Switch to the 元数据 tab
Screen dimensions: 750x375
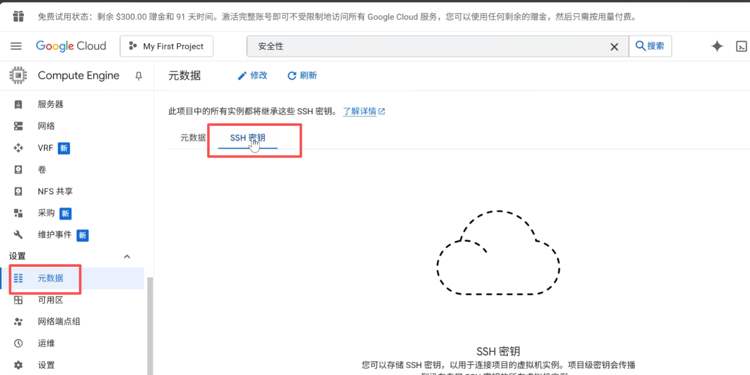click(193, 138)
